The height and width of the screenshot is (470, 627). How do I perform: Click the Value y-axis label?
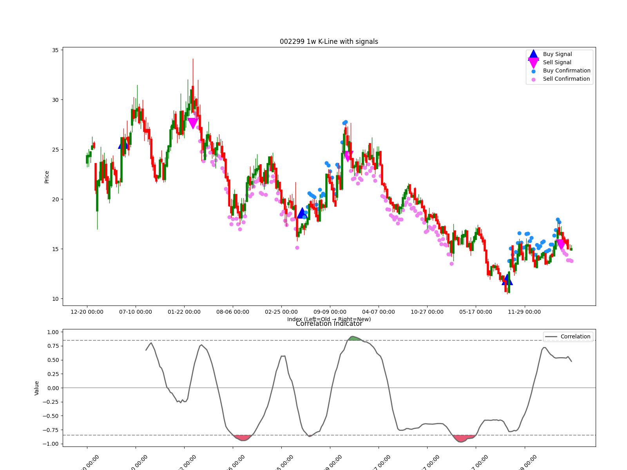point(36,388)
